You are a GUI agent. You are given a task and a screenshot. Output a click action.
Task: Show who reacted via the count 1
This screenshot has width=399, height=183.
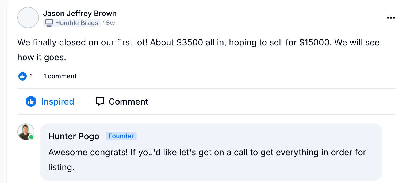click(x=32, y=76)
